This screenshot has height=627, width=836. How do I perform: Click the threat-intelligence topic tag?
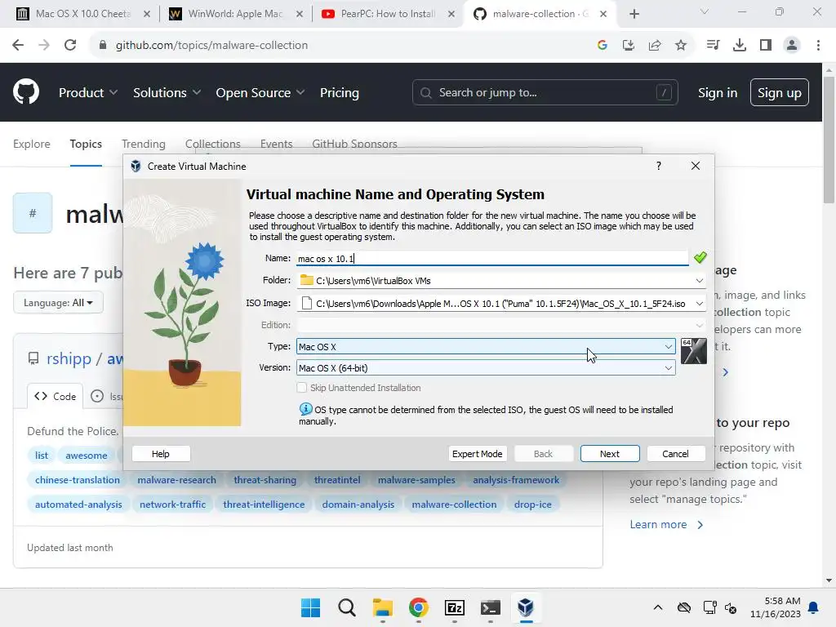264,505
